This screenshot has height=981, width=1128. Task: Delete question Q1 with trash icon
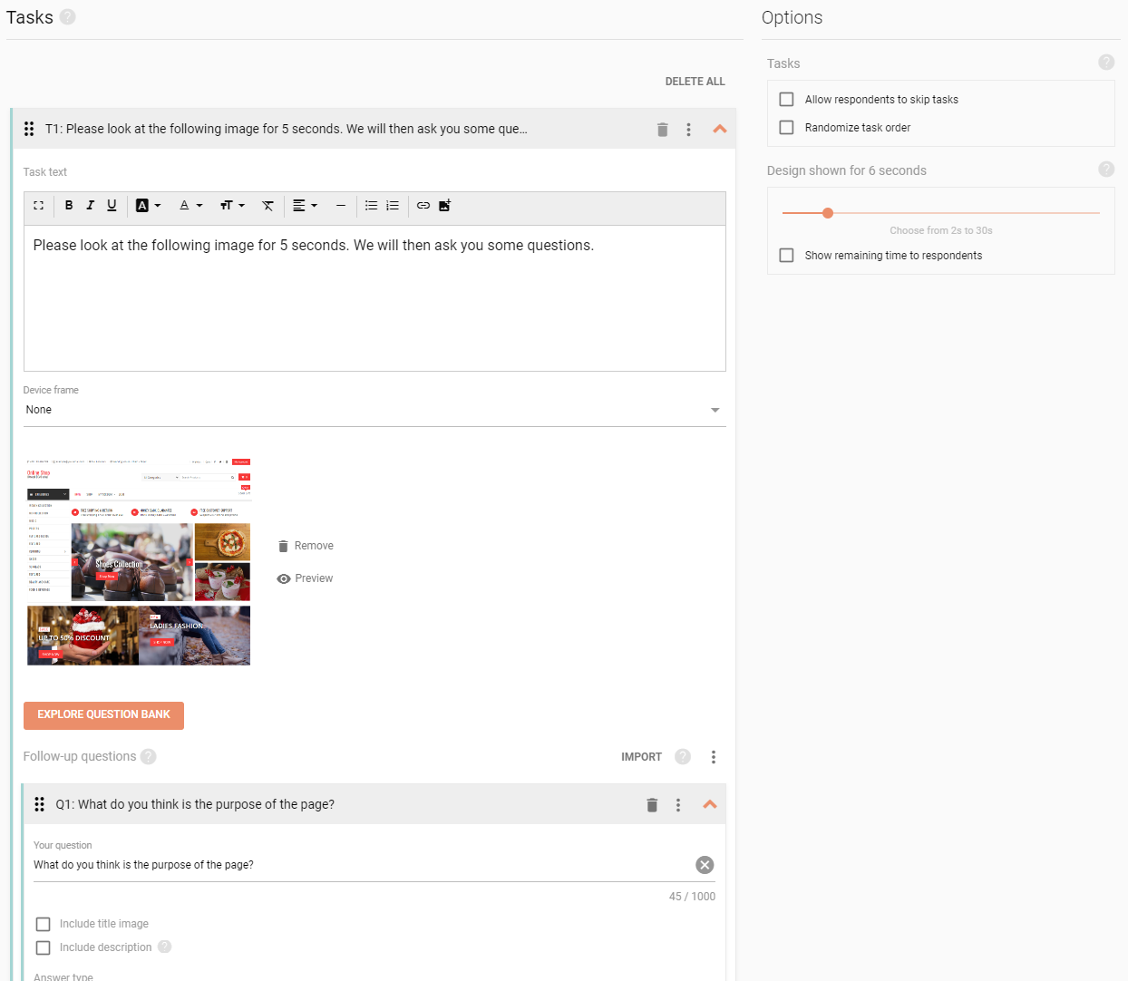click(652, 805)
